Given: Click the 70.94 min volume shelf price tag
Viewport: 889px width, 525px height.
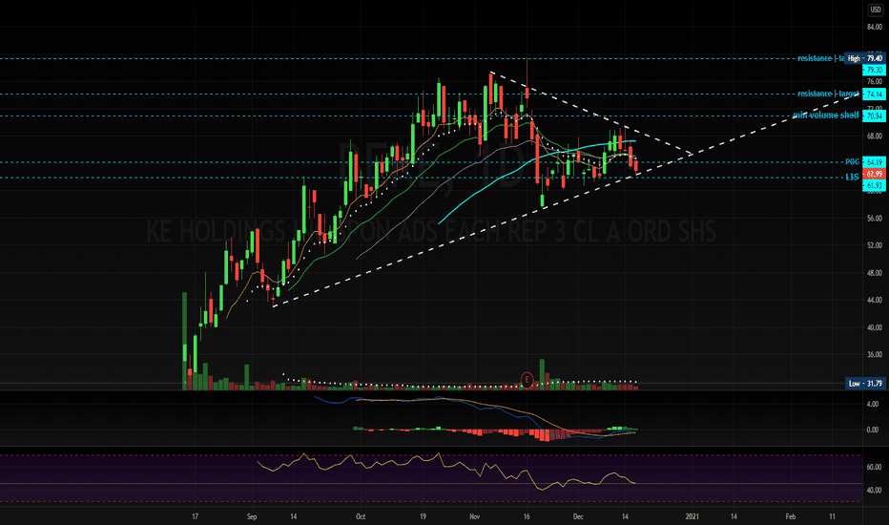Looking at the screenshot, I should 874,115.
